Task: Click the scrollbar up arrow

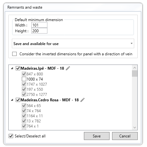Action: 135,68
